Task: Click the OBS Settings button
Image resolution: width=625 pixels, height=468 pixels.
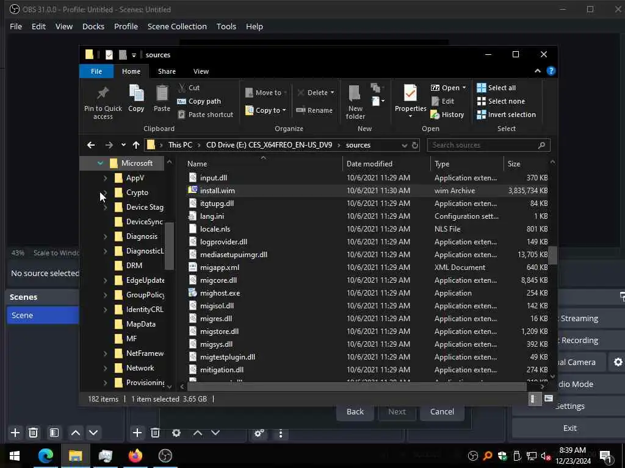Action: click(569, 406)
